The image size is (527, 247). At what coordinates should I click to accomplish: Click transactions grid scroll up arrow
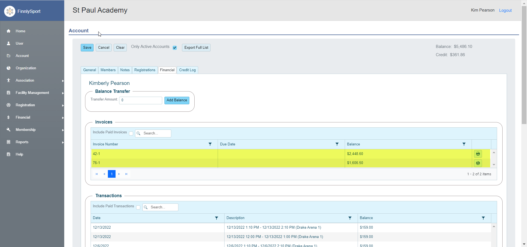click(x=494, y=226)
